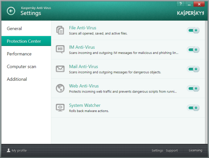209x158 pixels.
Task: Click the IM Anti-Virus chat bubble icon
Action: (60, 49)
